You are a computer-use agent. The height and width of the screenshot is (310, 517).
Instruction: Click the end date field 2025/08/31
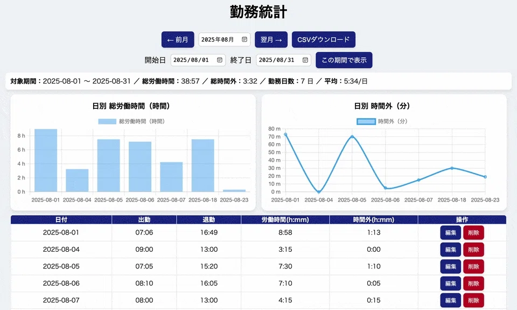tap(284, 60)
